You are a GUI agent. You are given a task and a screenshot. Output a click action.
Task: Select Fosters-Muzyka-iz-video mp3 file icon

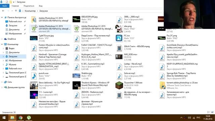[x=34, y=48]
